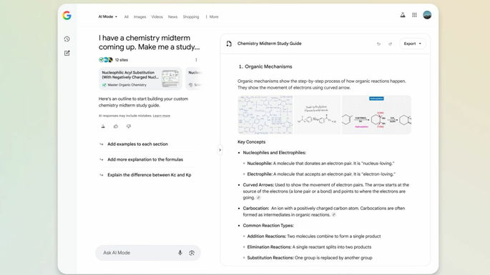Switch to Shopping tab

(190, 17)
